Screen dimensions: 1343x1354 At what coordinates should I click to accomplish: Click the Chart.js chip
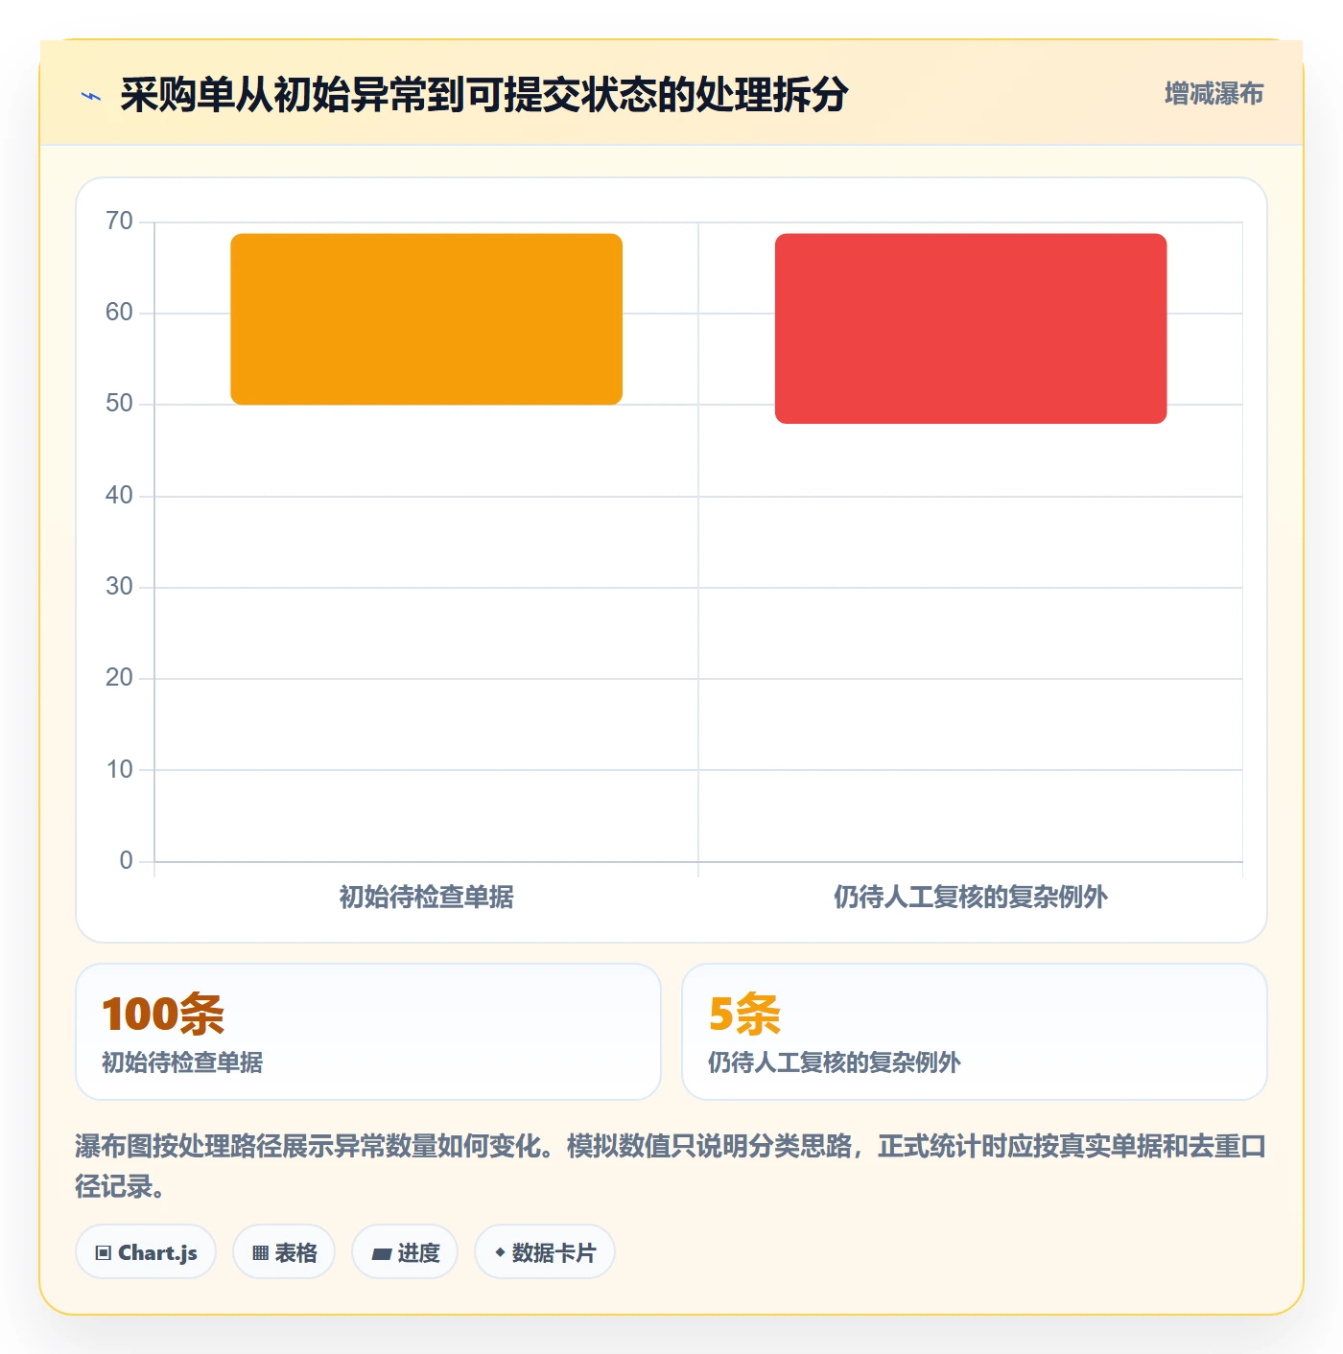(x=146, y=1252)
